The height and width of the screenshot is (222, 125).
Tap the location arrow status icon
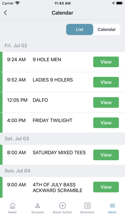tap(113, 3)
